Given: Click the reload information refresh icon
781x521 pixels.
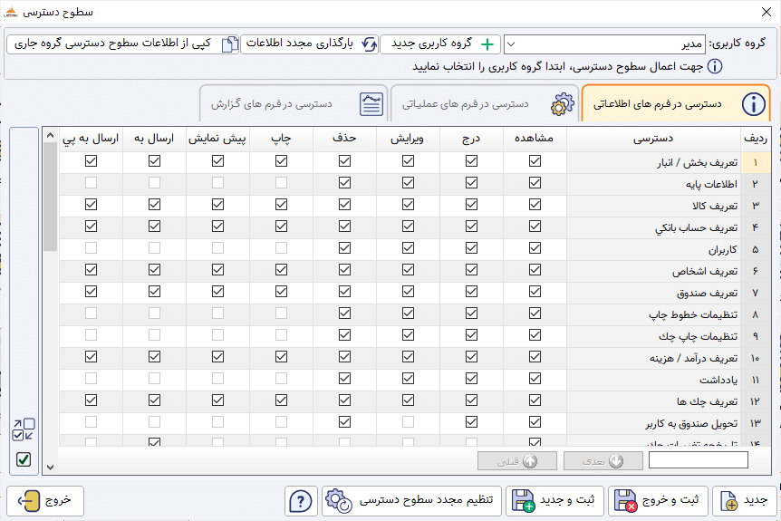Looking at the screenshot, I should coord(369,44).
